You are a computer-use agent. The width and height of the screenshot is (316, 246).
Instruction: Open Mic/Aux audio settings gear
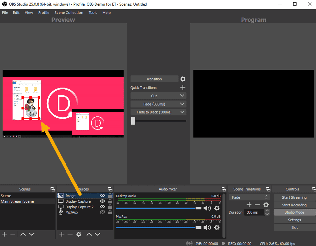(x=217, y=227)
